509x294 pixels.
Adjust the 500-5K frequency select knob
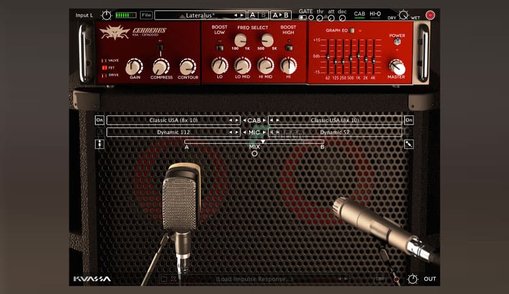coord(267,40)
